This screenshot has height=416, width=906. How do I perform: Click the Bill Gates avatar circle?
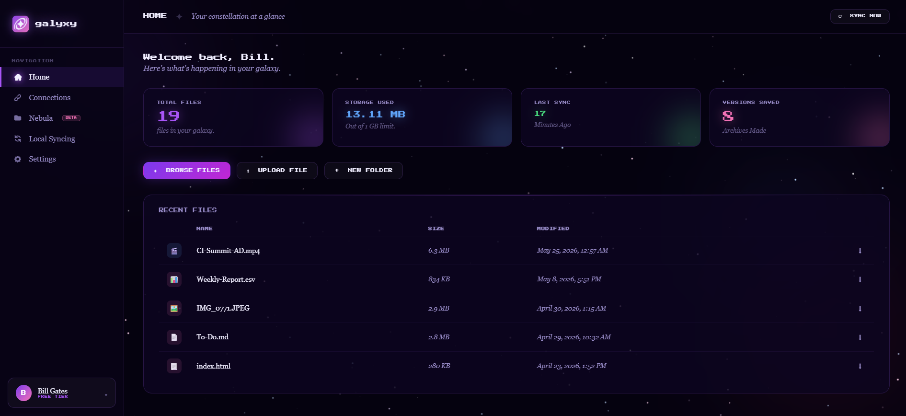23,393
